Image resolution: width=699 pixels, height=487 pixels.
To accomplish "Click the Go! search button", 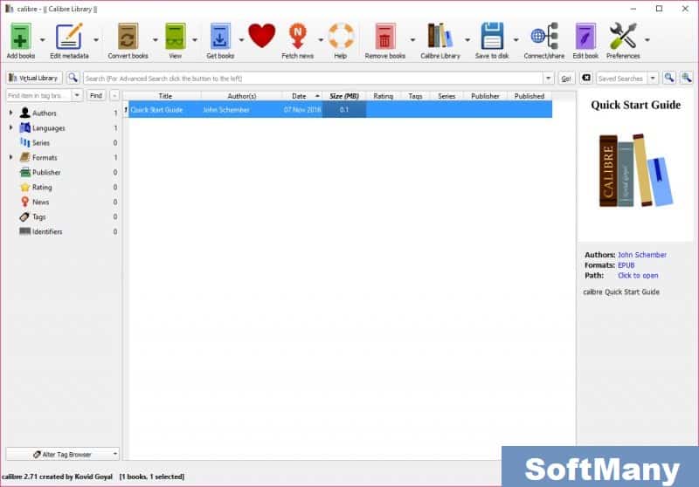I will click(x=566, y=79).
